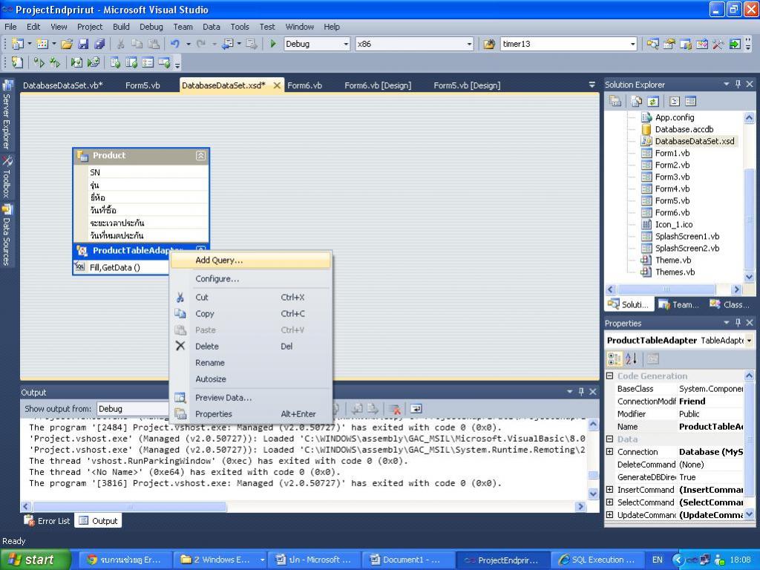The height and width of the screenshot is (570, 760).
Task: Switch to the Form6.vb [Design] tab
Action: (377, 85)
